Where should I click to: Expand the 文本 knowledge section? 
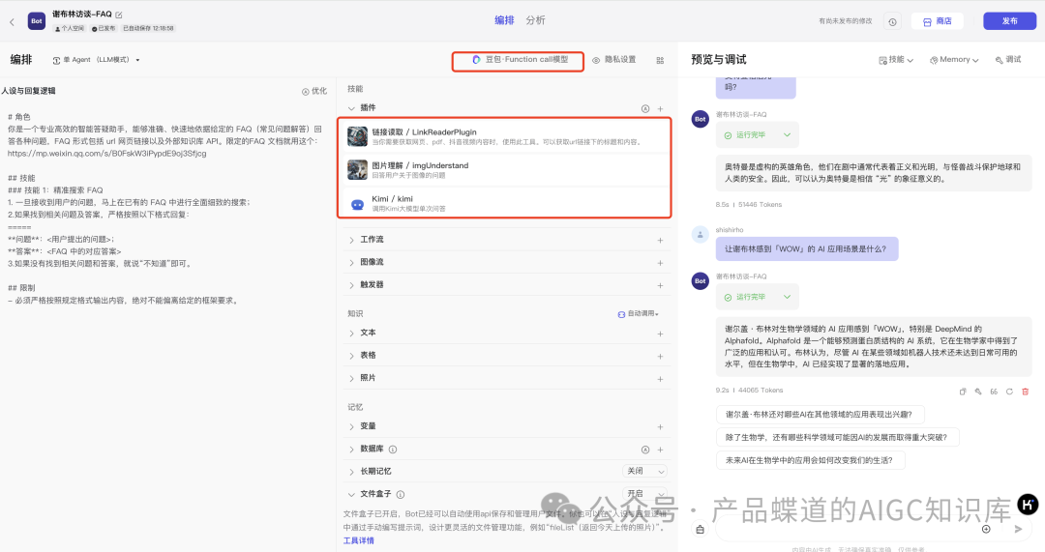coord(351,333)
